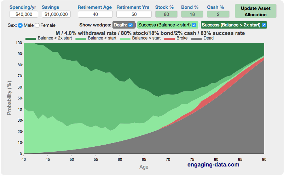Toggle Success (Balance > 2x start) checkbox
This screenshot has width=284, height=176.
pos(263,25)
